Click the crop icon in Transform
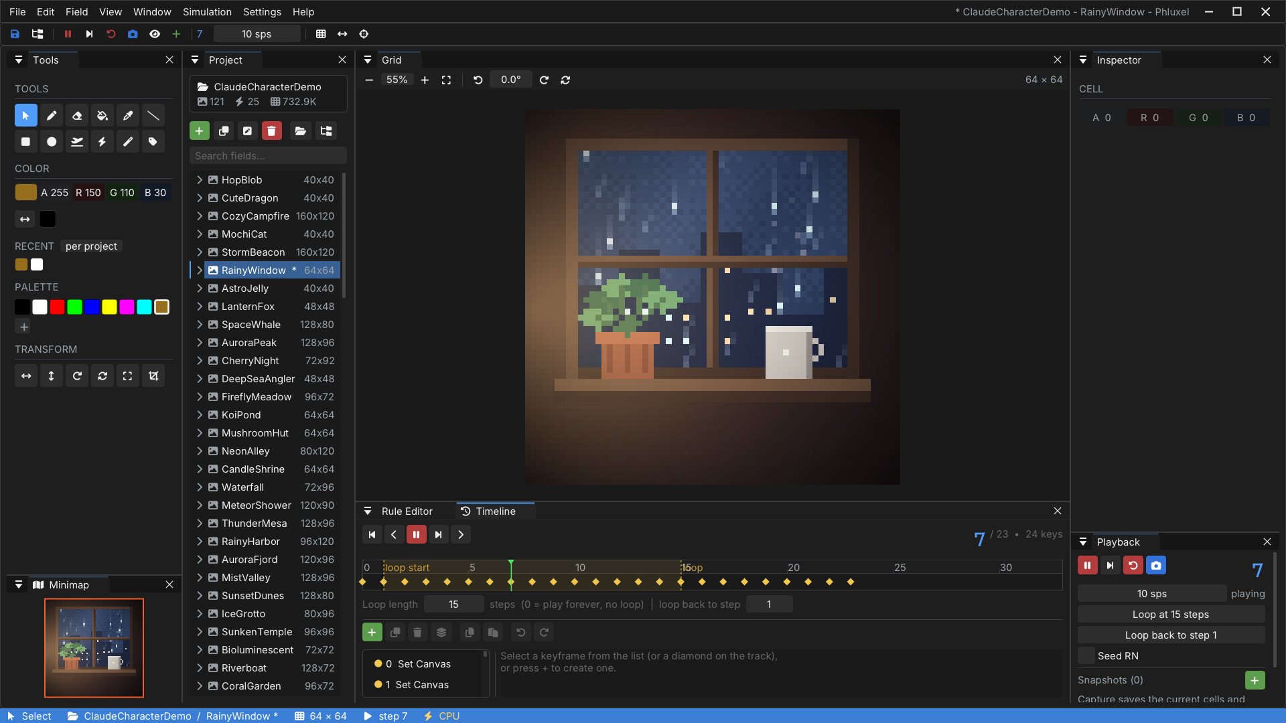 tap(153, 376)
